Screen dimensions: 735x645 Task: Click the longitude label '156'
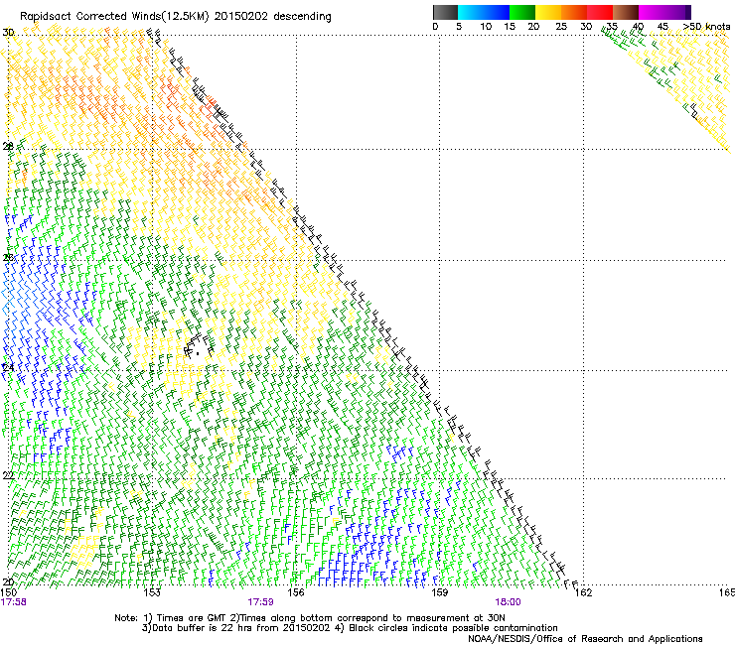pyautogui.click(x=296, y=592)
